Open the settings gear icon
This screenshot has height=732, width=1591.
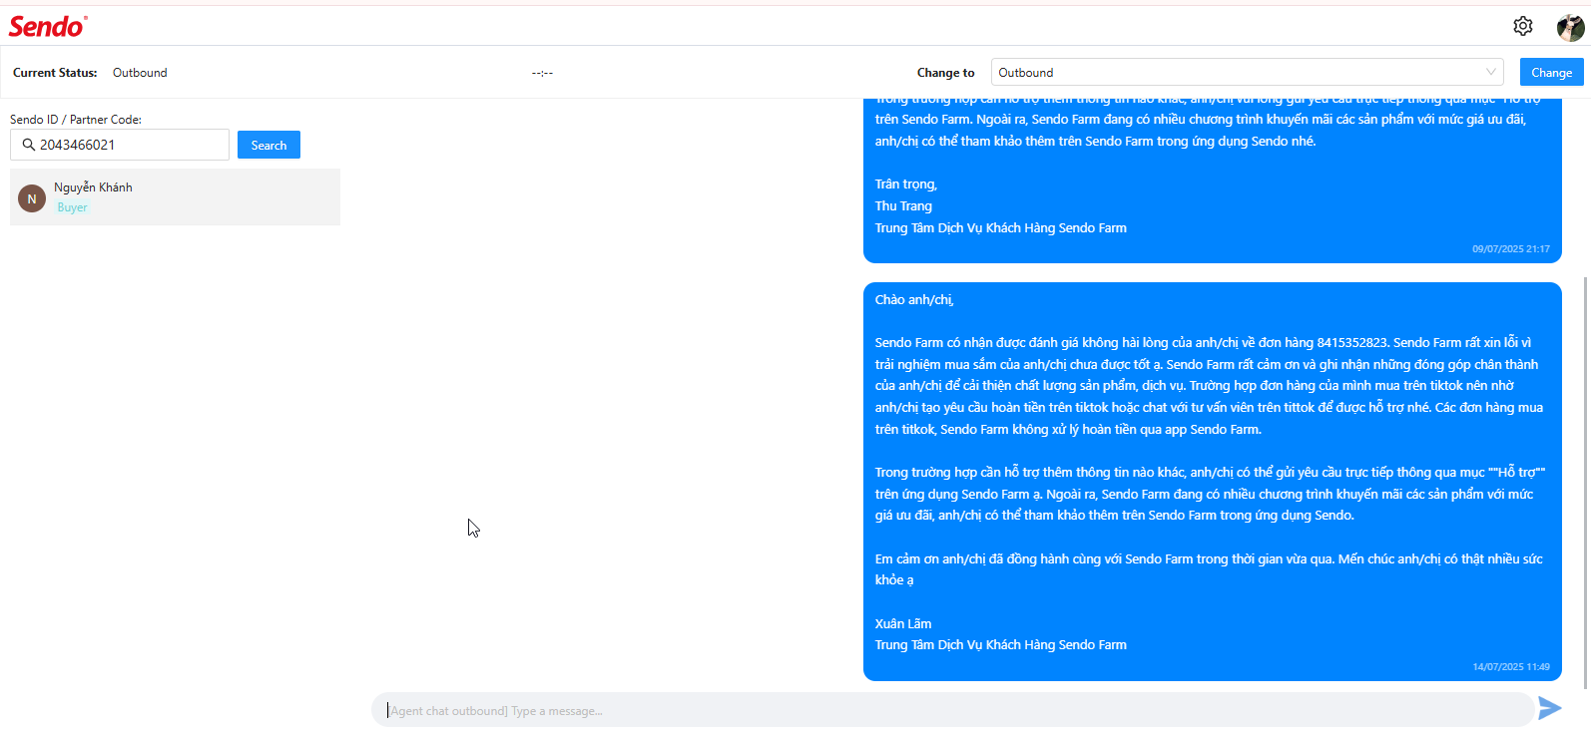1522,26
